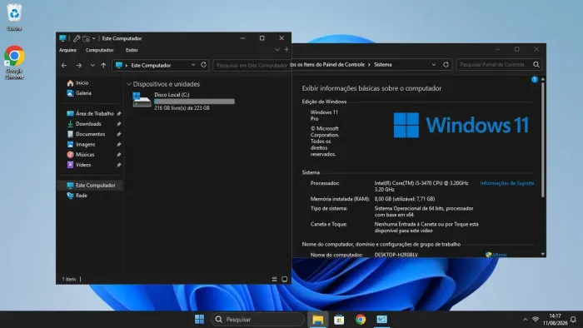Open Explorer address bar history dropdown

click(193, 65)
